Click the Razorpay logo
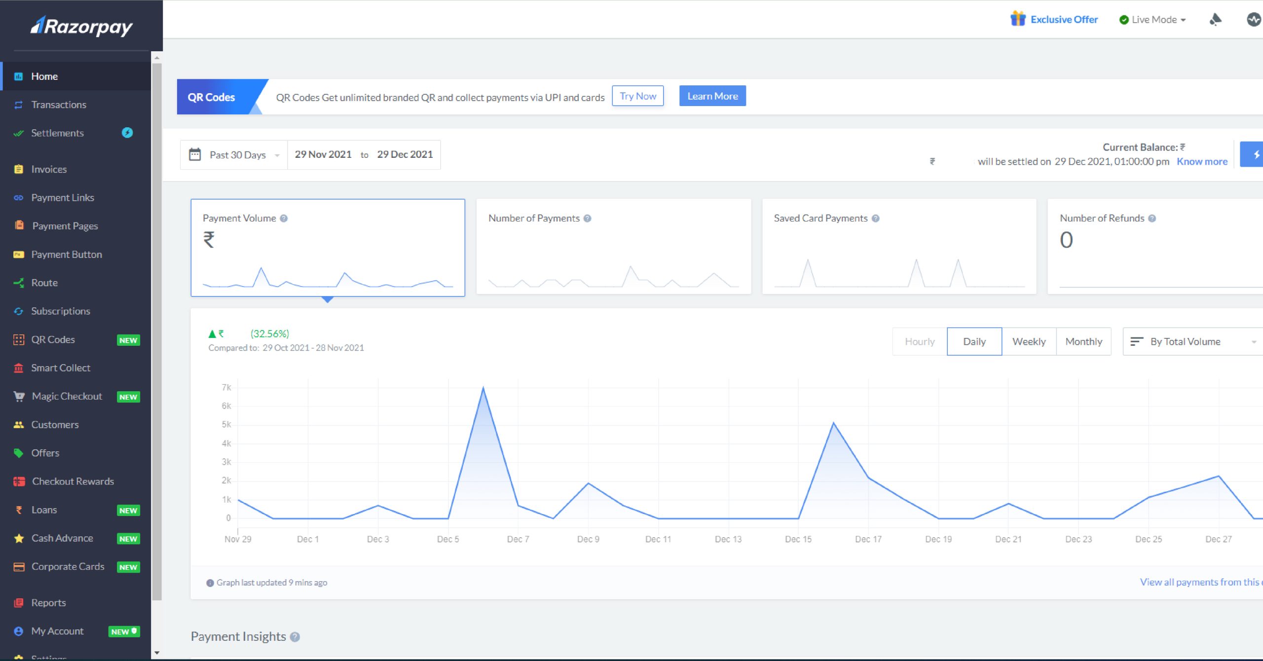The width and height of the screenshot is (1263, 661). point(81,26)
